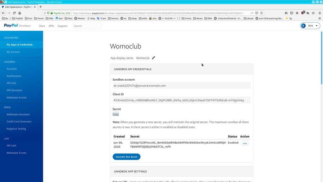Click the Enabled status text
The image size is (323, 182).
tap(233, 143)
